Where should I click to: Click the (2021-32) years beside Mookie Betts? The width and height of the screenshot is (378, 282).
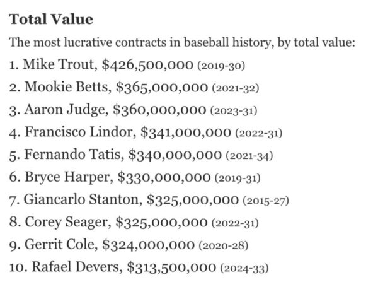click(x=236, y=88)
